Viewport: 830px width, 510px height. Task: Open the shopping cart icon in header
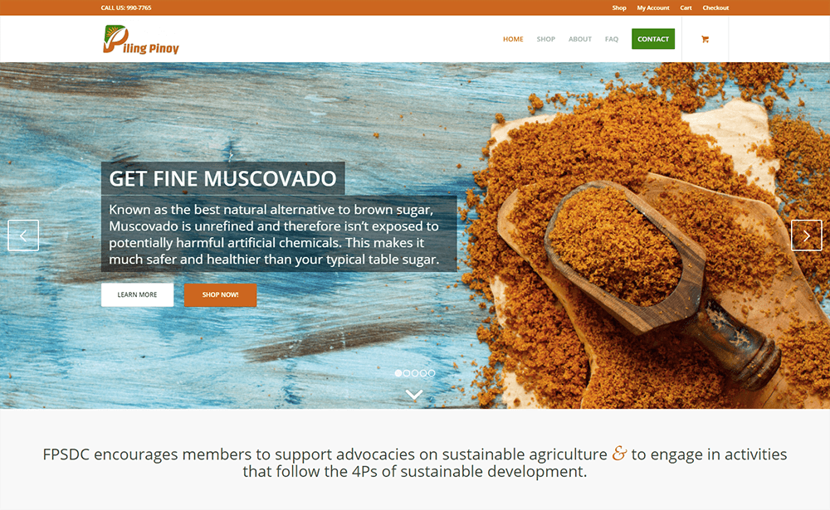tap(705, 39)
